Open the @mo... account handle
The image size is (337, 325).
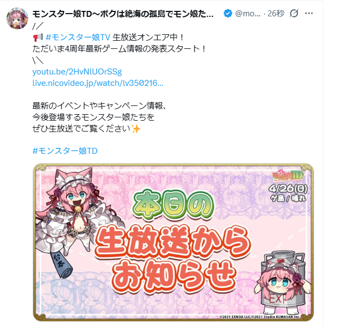tap(248, 14)
